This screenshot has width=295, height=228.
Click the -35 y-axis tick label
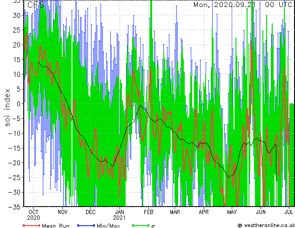(x=14, y=207)
